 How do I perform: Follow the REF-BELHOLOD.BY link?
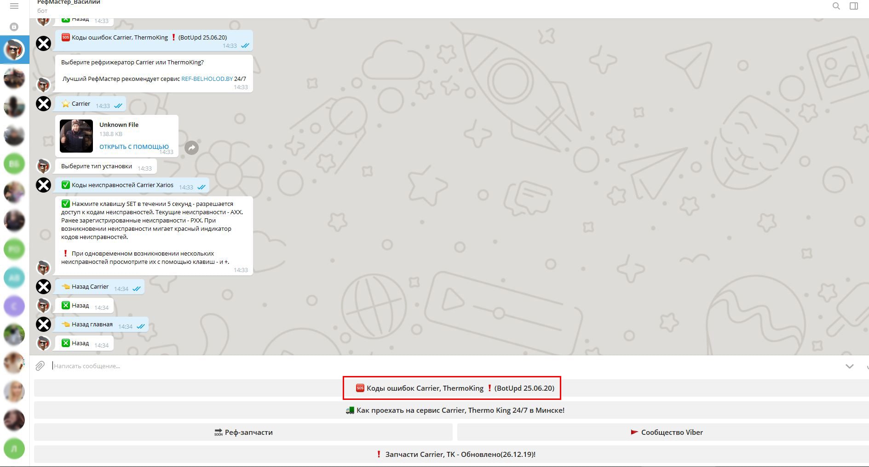pyautogui.click(x=207, y=79)
